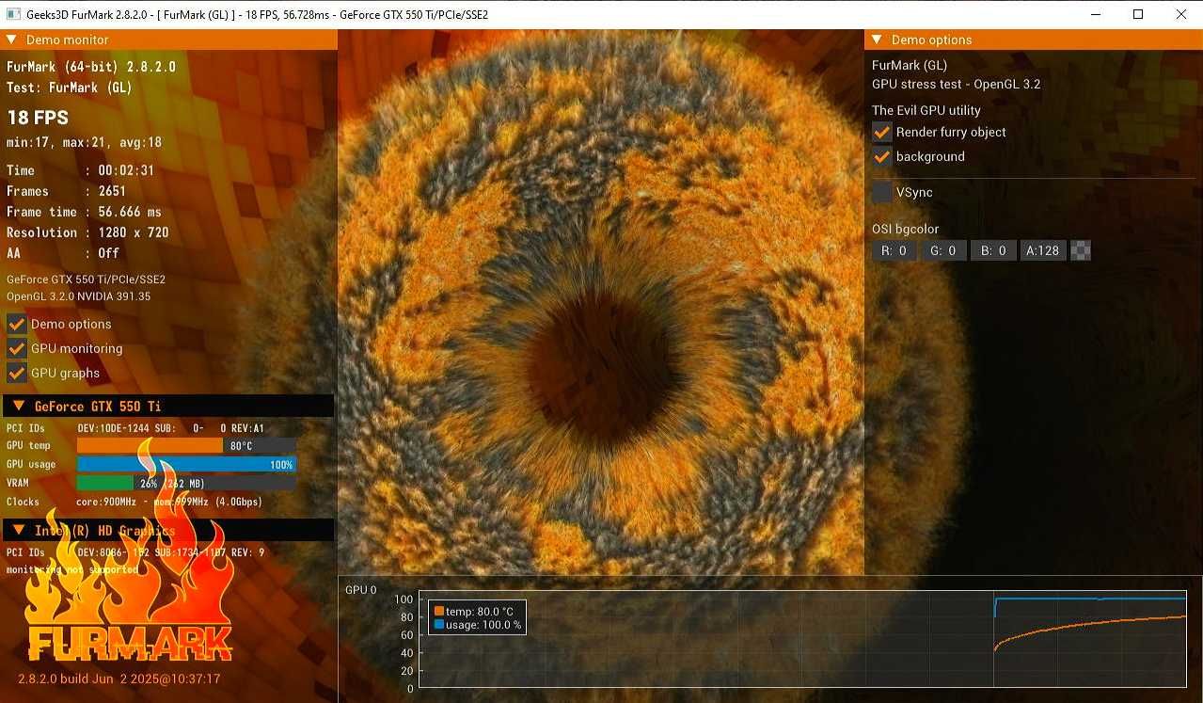Click the Time 00:02:31 value
The height and width of the screenshot is (703, 1203).
(x=126, y=170)
